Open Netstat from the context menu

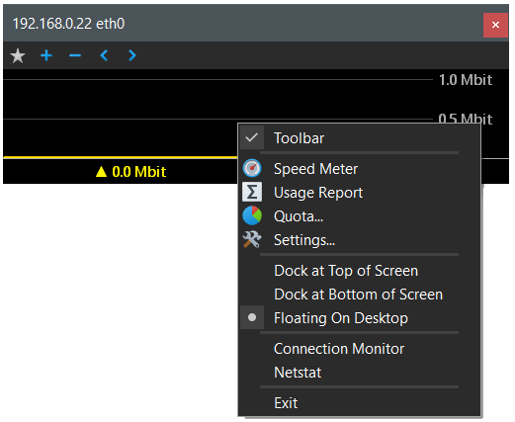click(x=359, y=373)
